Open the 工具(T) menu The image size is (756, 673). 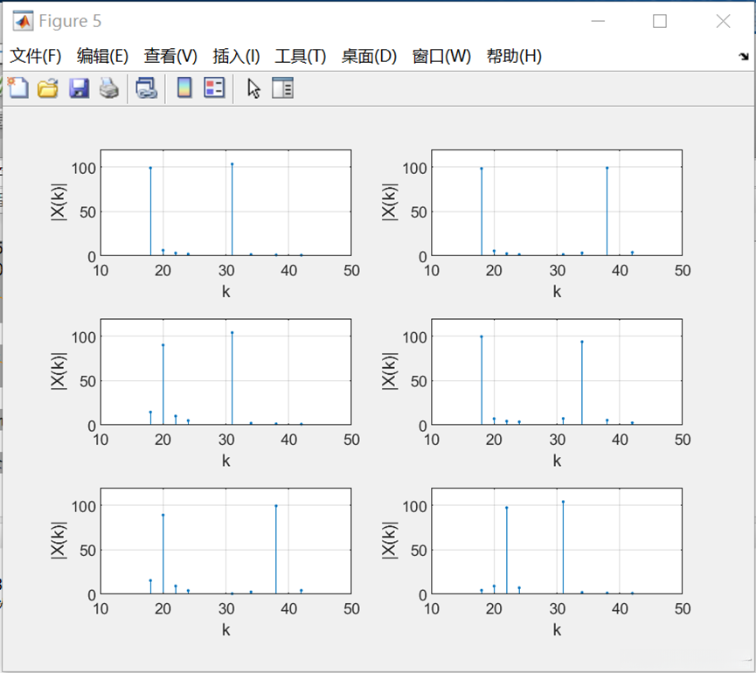click(x=301, y=56)
